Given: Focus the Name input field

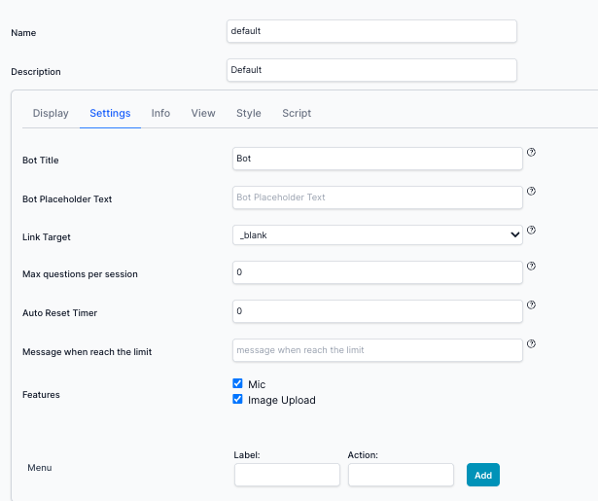Looking at the screenshot, I should (x=371, y=31).
